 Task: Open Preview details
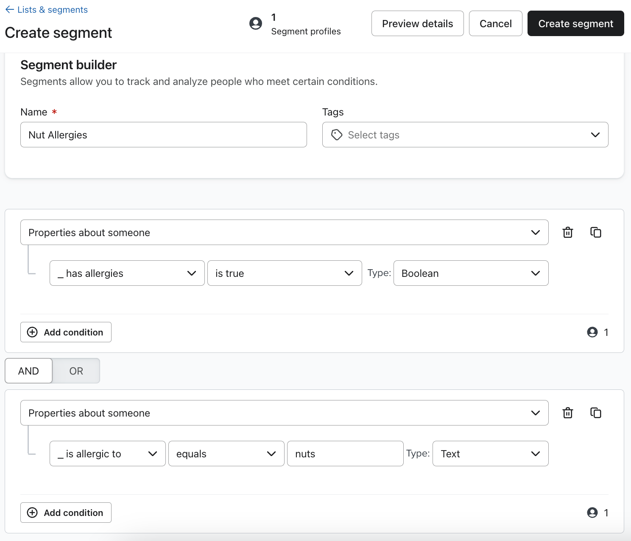click(417, 23)
